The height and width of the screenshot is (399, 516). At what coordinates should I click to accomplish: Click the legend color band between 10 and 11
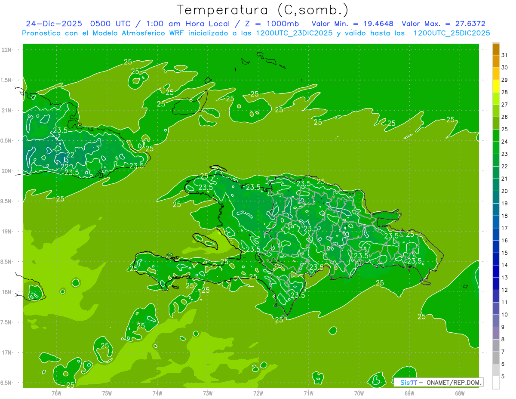[x=496, y=309]
